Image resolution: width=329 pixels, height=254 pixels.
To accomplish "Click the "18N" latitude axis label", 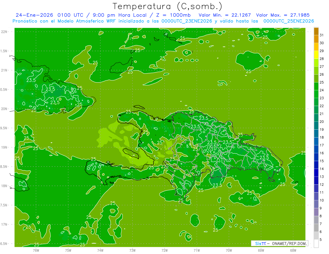I will point(4,186).
